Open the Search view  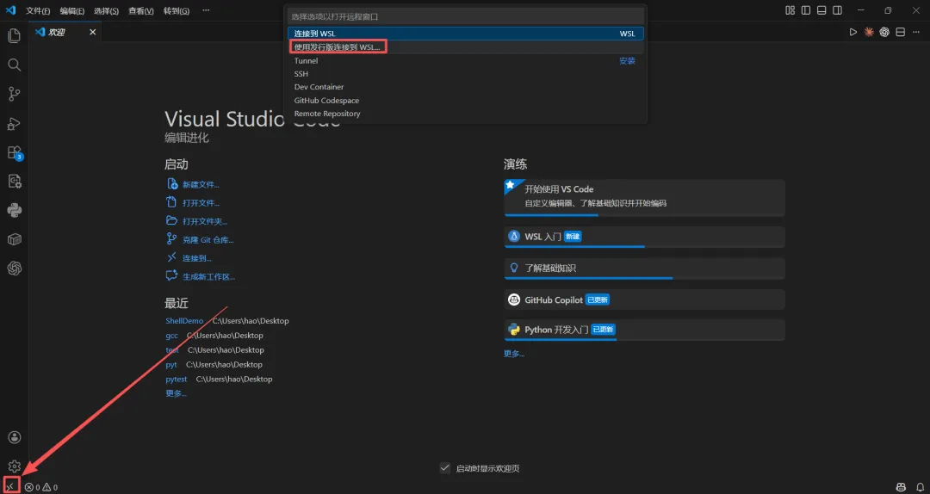tap(14, 65)
